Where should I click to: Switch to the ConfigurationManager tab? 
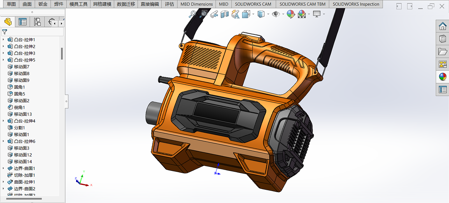click(x=37, y=22)
